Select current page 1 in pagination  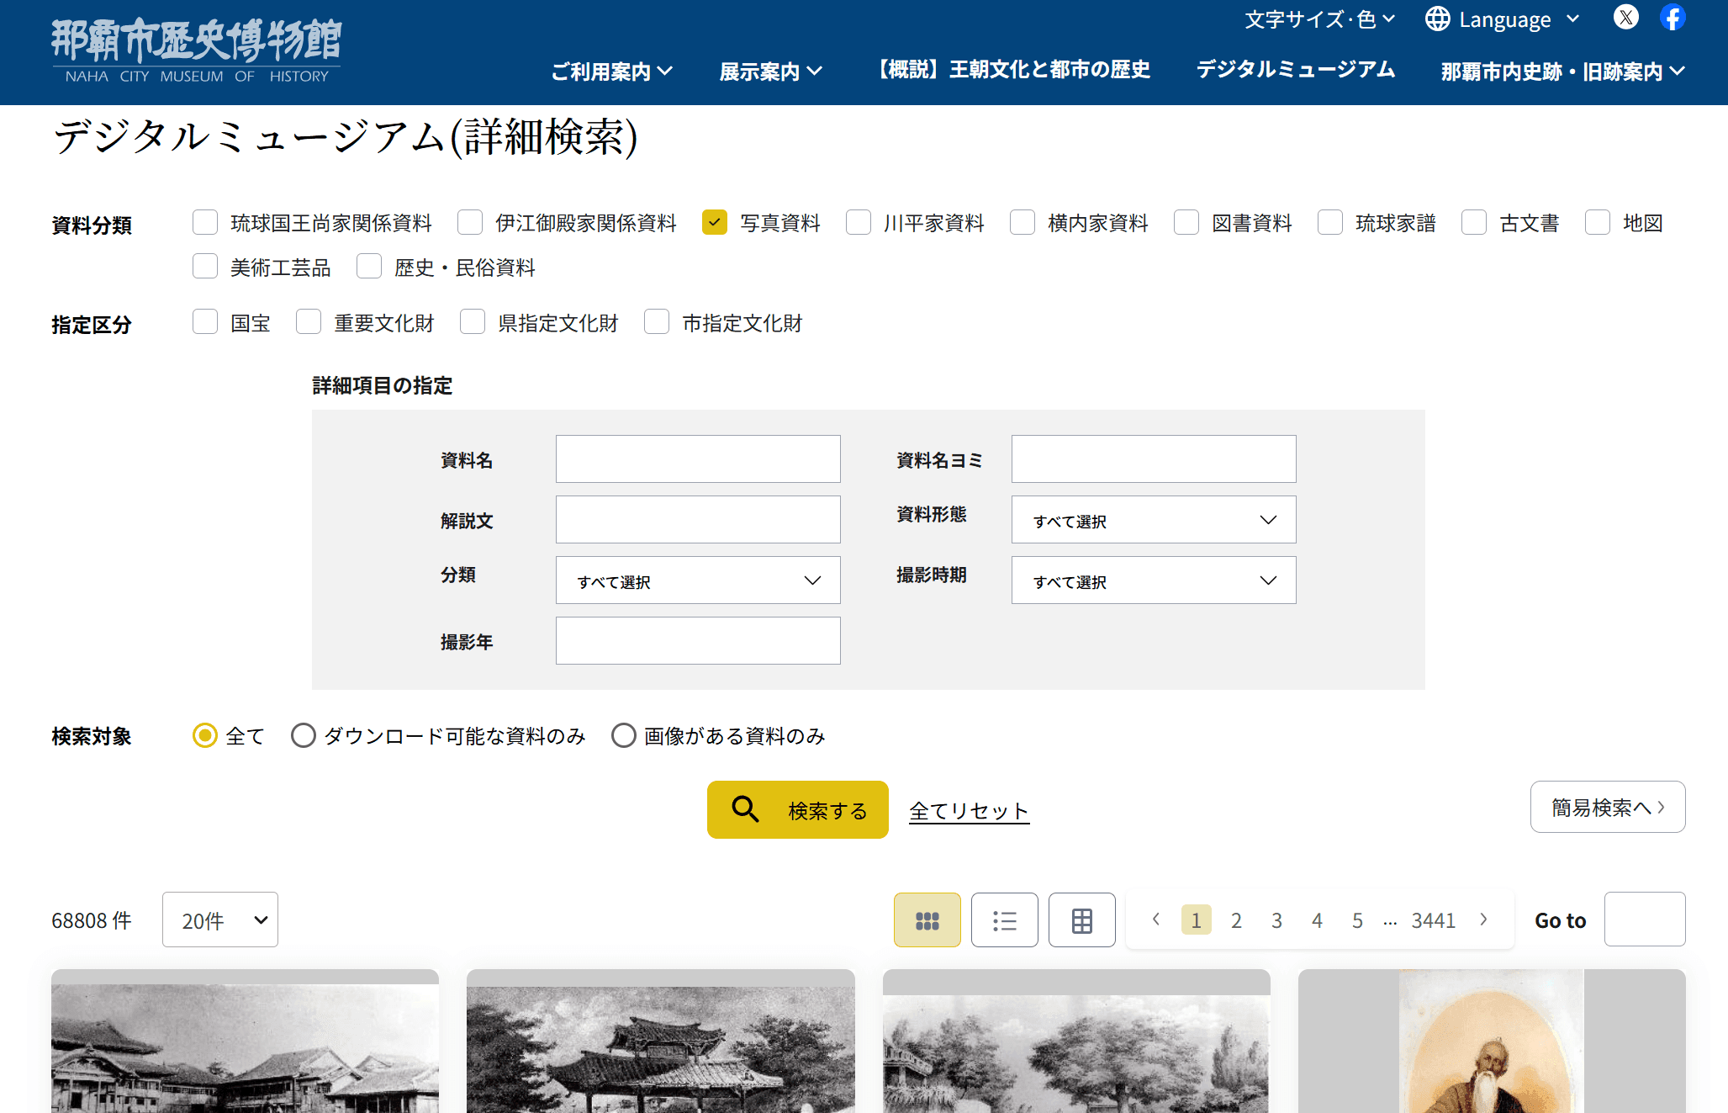tap(1196, 920)
